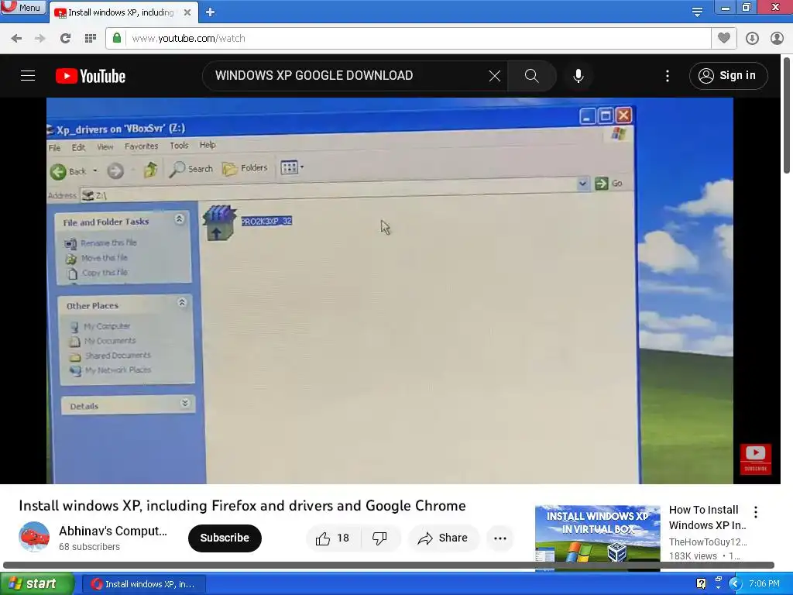Open the Speed Dial grid
This screenshot has height=595, width=793.
tap(91, 39)
